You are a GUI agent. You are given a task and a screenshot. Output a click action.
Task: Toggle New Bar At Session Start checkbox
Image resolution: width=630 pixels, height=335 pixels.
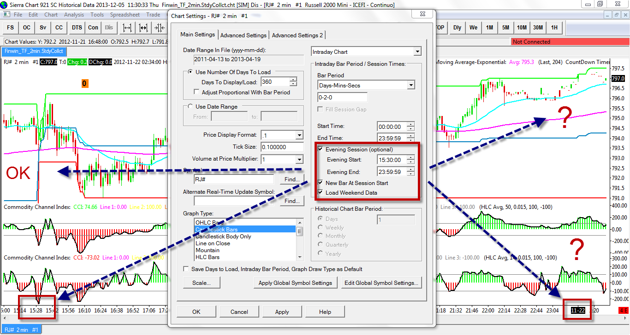coord(353,183)
